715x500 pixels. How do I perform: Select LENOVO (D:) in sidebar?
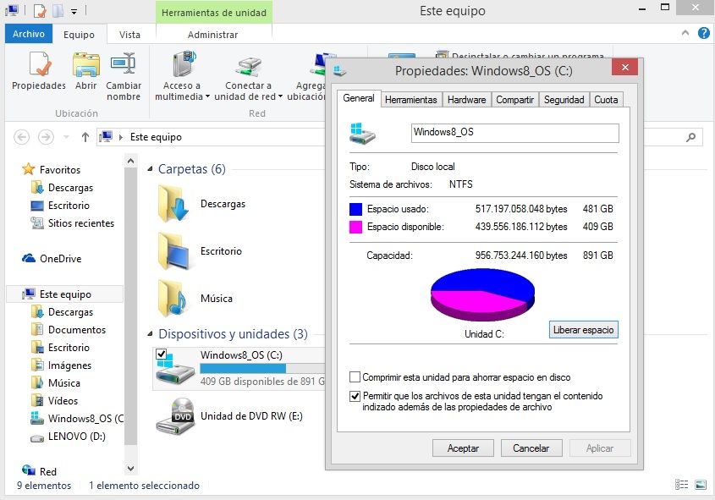click(x=68, y=437)
